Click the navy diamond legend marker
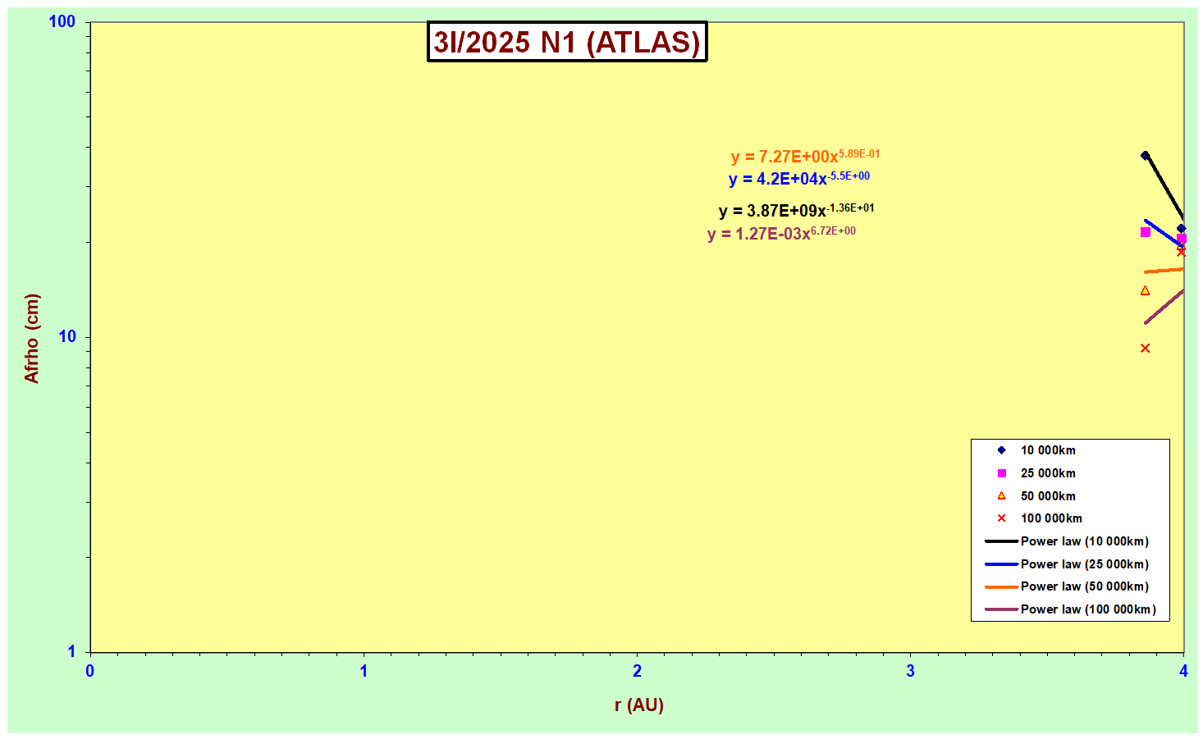The image size is (1203, 739). click(1001, 450)
